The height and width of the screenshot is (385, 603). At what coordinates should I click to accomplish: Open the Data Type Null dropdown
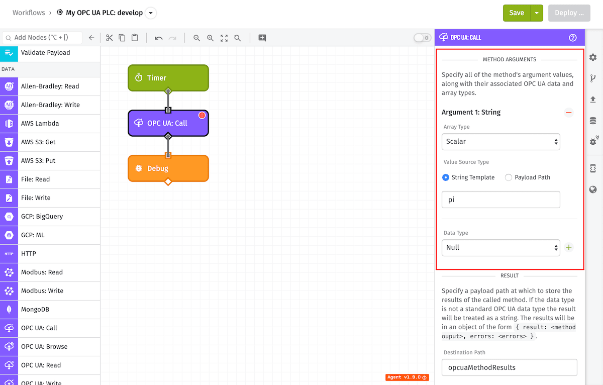501,247
